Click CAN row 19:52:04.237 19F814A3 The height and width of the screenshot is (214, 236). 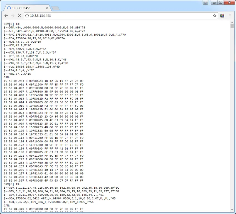point(43,174)
